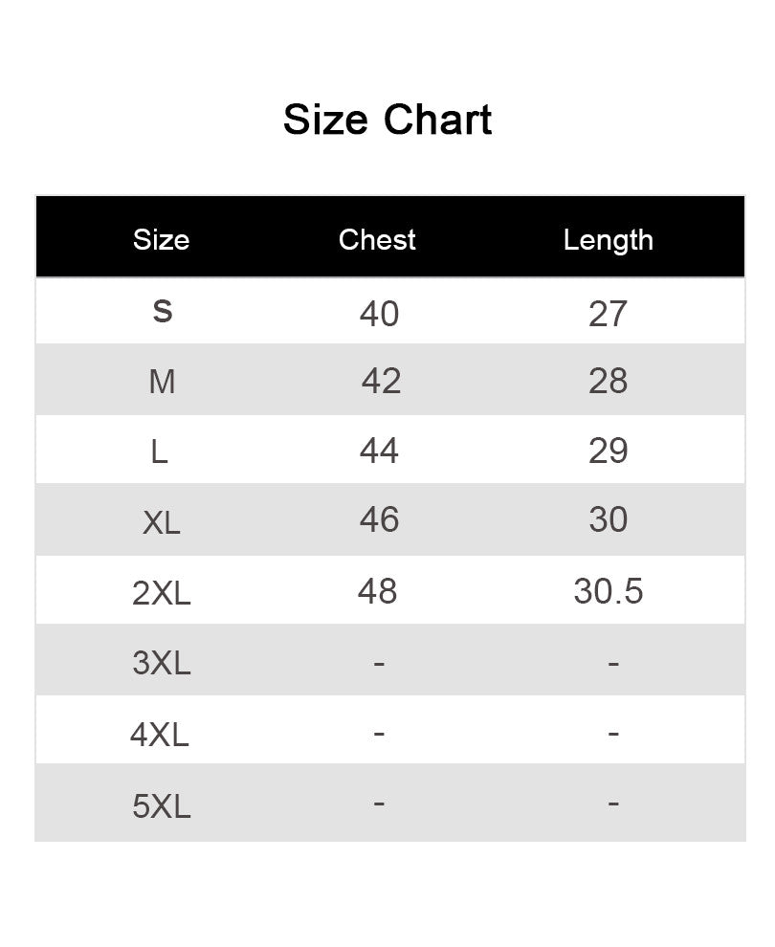Click the L size row label

point(159,451)
